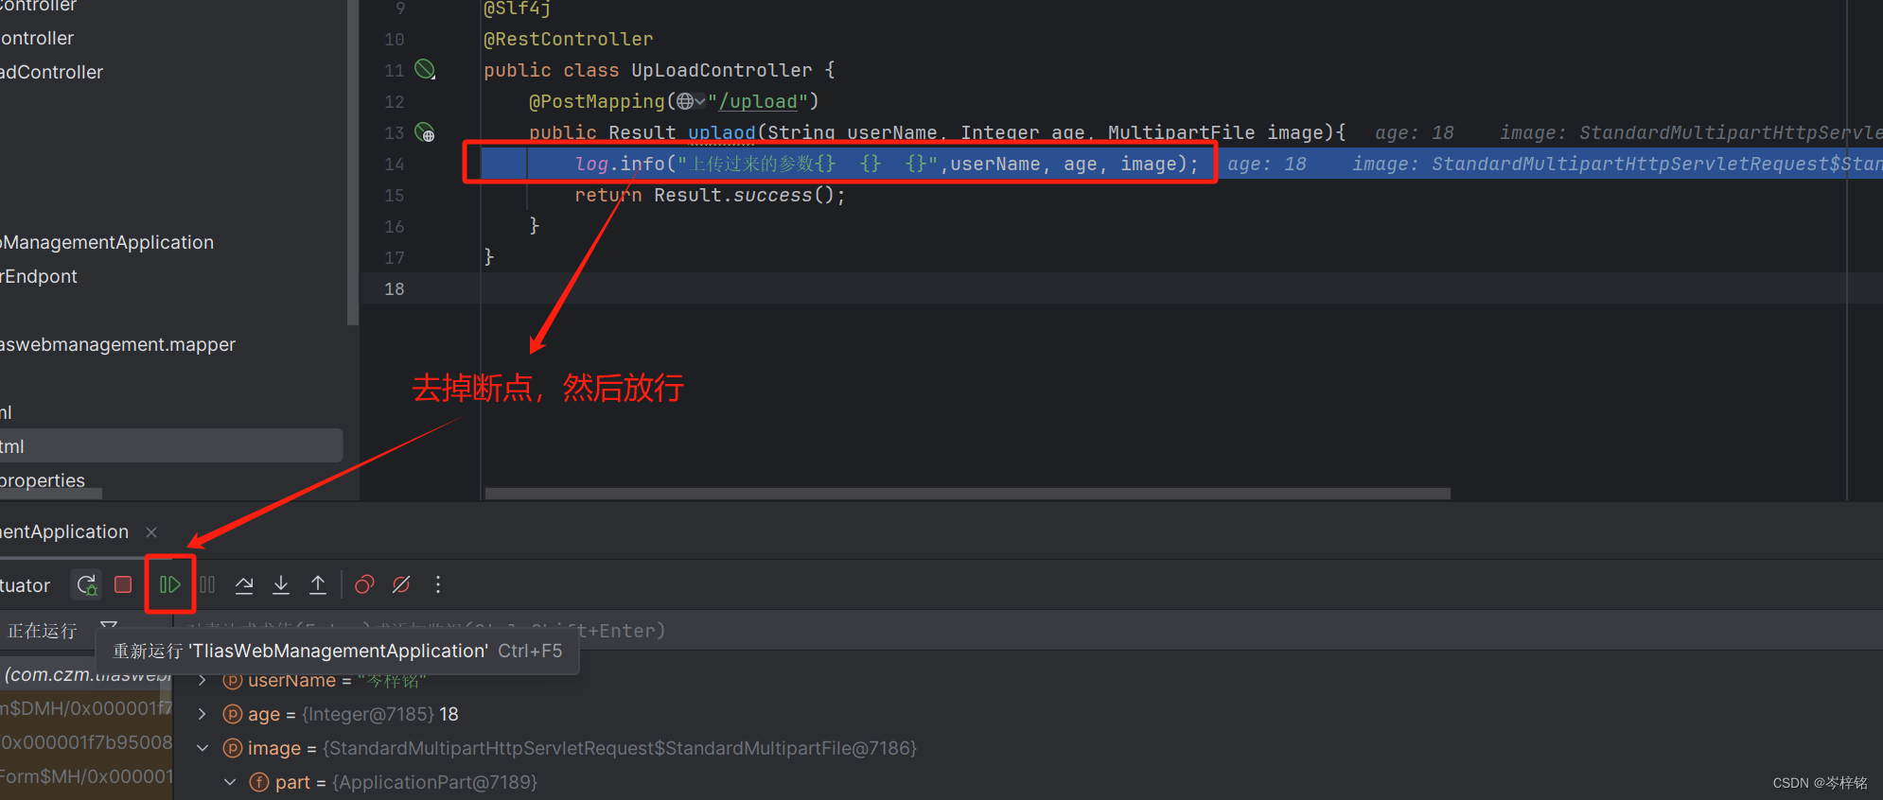Click the Pause Program button

click(207, 584)
